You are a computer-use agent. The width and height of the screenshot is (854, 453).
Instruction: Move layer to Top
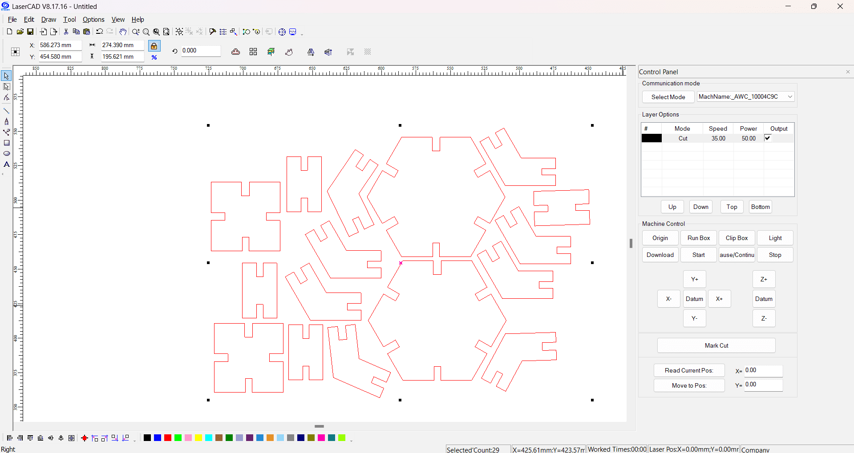[732, 207]
